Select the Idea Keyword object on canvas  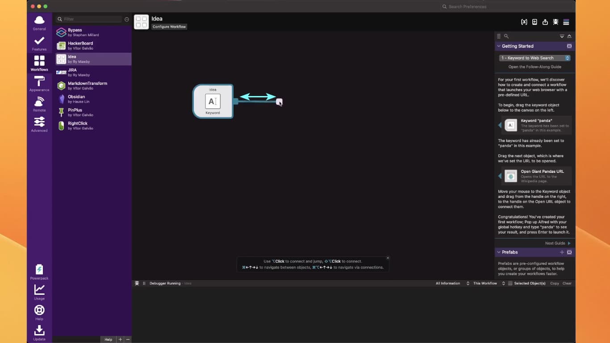coord(213,101)
